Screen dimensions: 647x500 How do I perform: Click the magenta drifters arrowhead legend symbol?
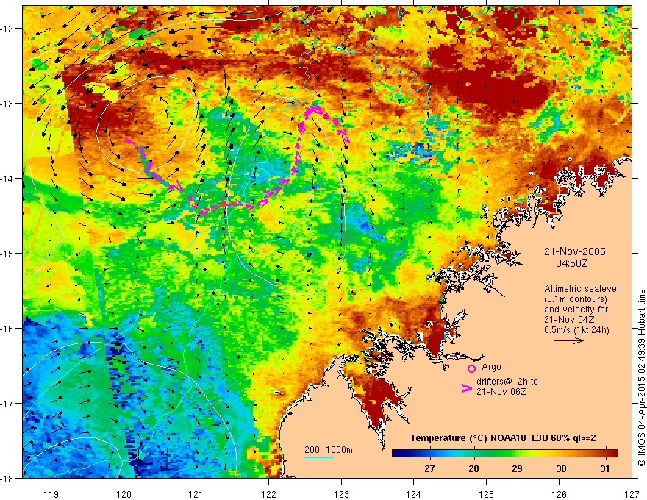point(466,387)
